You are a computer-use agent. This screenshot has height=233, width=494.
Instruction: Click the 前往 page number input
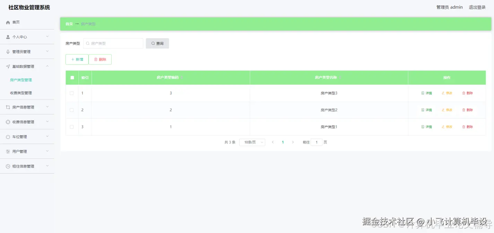point(317,142)
